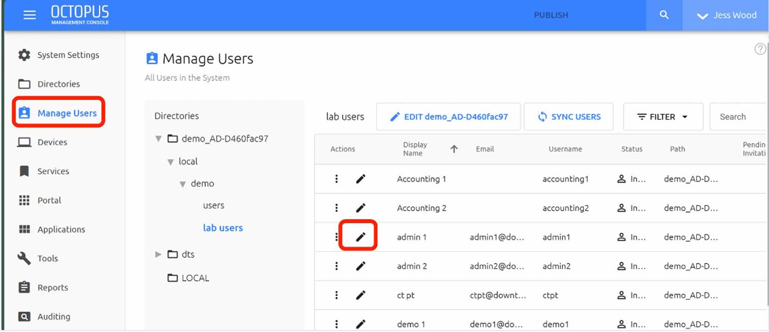Click the accounting2 username cell

click(565, 208)
